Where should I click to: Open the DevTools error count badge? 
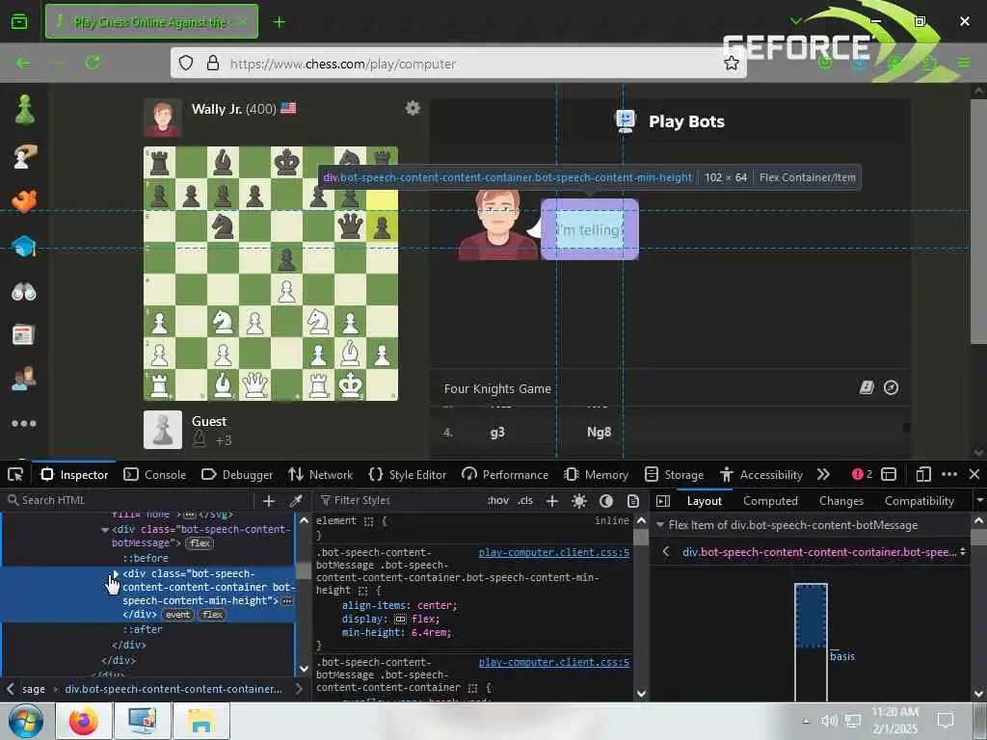tap(862, 474)
